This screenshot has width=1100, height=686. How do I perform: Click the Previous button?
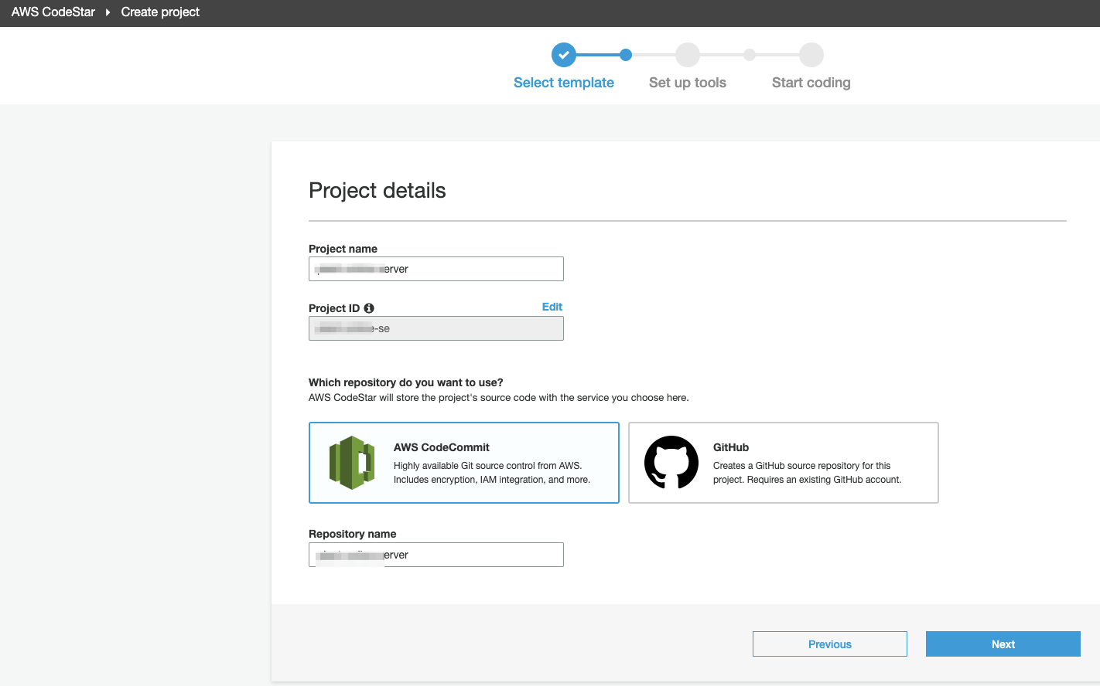tap(830, 644)
